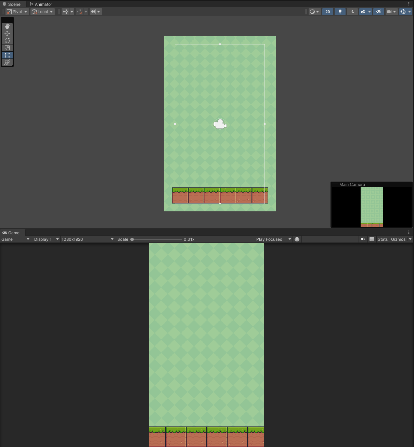The image size is (414, 447).
Task: Toggle Game view audio mute icon
Action: [363, 239]
